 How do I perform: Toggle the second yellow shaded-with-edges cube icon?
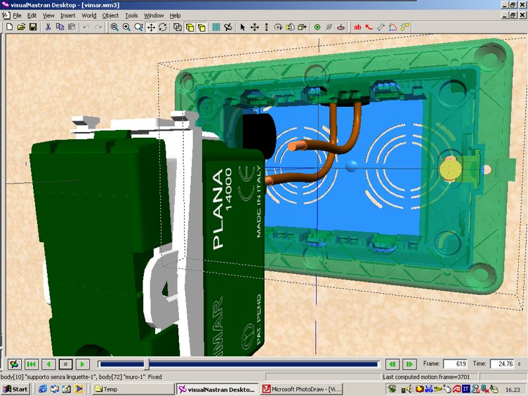[x=202, y=27]
